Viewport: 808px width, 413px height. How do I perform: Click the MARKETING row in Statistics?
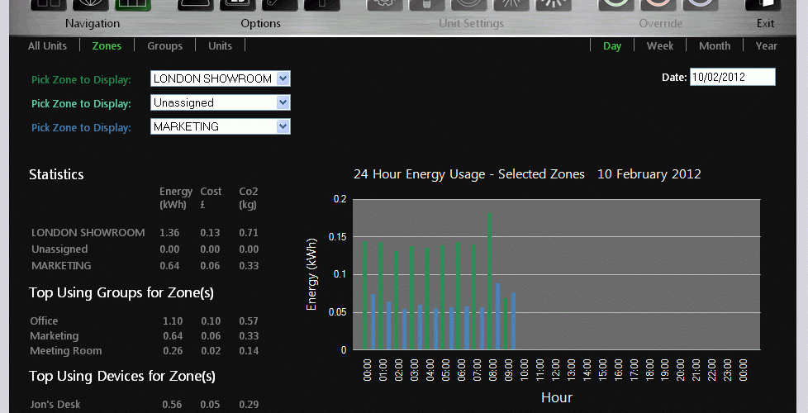(145, 266)
